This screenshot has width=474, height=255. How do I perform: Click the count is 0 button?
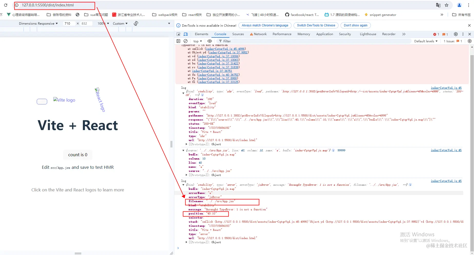click(x=78, y=155)
